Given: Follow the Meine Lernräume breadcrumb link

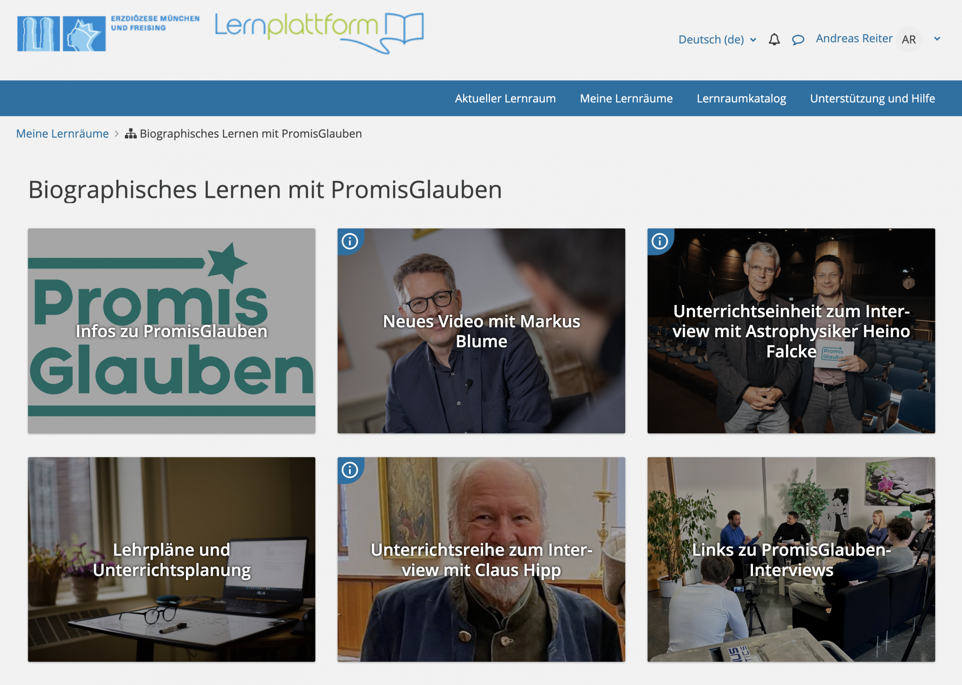Looking at the screenshot, I should [62, 134].
